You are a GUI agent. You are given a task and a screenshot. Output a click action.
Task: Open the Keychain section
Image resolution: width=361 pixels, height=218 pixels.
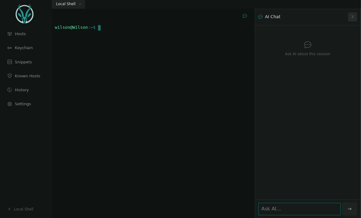click(x=24, y=48)
